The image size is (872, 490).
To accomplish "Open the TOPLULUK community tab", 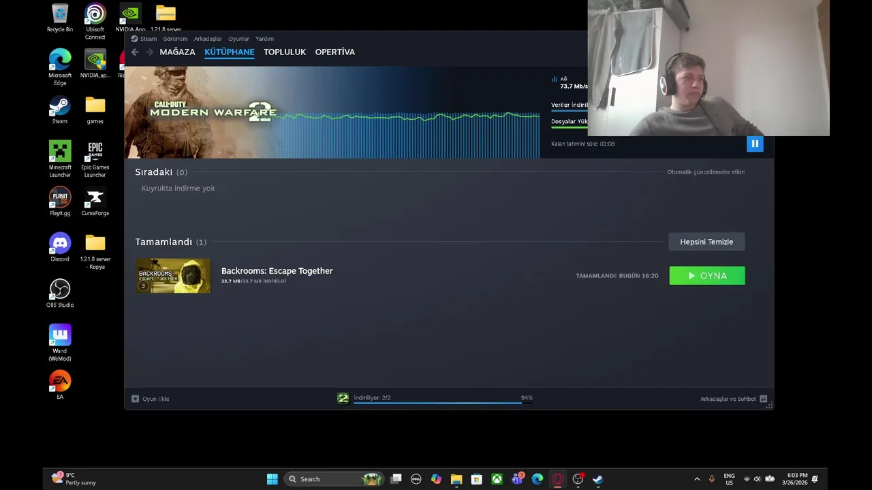I will click(x=285, y=52).
